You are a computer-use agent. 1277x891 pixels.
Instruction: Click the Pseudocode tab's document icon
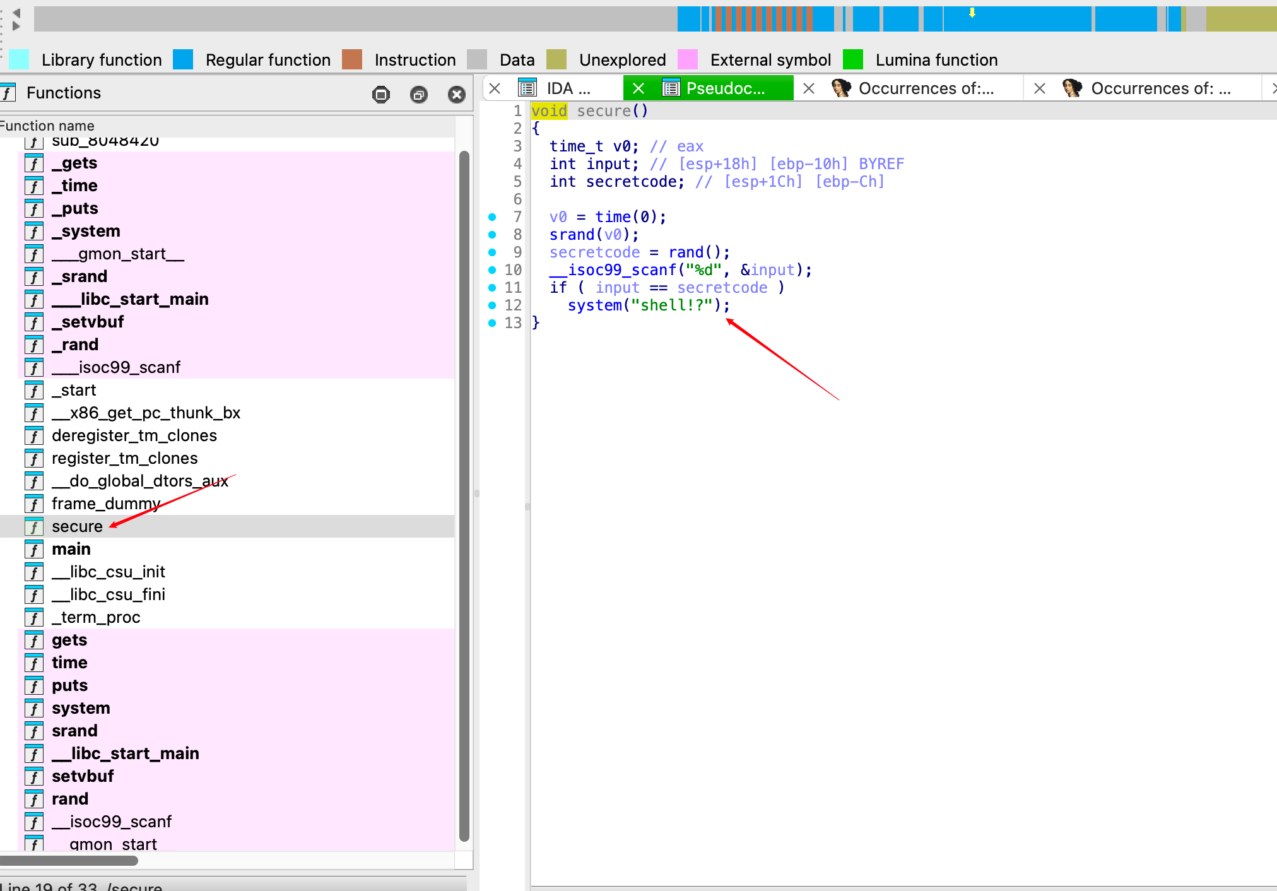click(671, 88)
